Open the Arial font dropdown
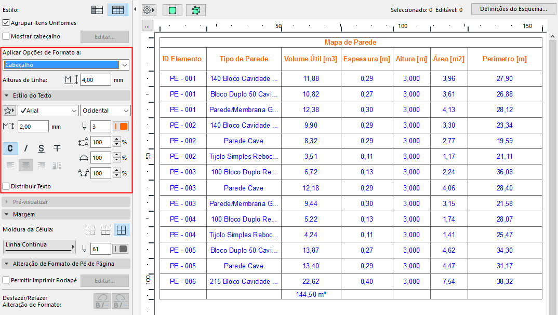 [48, 111]
